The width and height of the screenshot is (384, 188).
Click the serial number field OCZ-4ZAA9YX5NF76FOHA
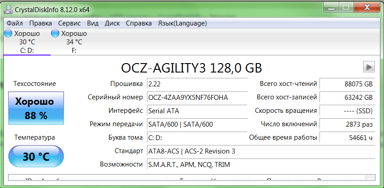(x=196, y=97)
